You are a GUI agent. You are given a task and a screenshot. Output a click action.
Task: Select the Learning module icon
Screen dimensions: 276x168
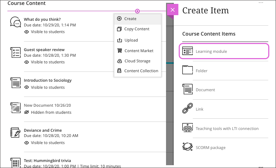pos(188,51)
